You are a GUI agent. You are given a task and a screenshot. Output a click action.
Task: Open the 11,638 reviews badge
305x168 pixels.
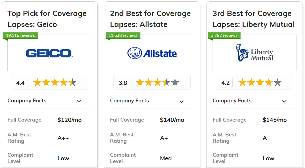pyautogui.click(x=123, y=35)
